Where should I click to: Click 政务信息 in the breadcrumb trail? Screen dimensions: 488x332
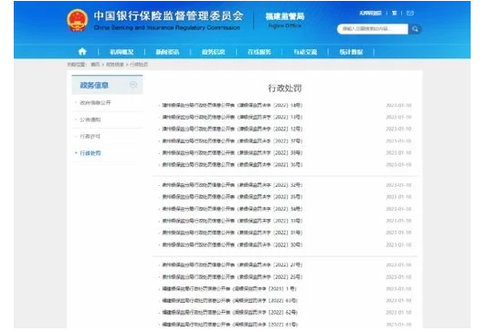click(115, 64)
